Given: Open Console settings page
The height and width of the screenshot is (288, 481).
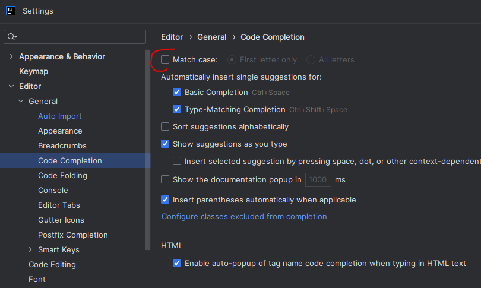Looking at the screenshot, I should point(53,190).
